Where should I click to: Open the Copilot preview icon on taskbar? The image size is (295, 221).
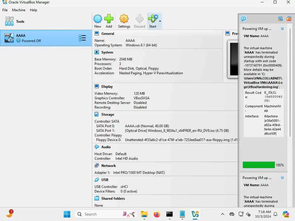click(285, 214)
